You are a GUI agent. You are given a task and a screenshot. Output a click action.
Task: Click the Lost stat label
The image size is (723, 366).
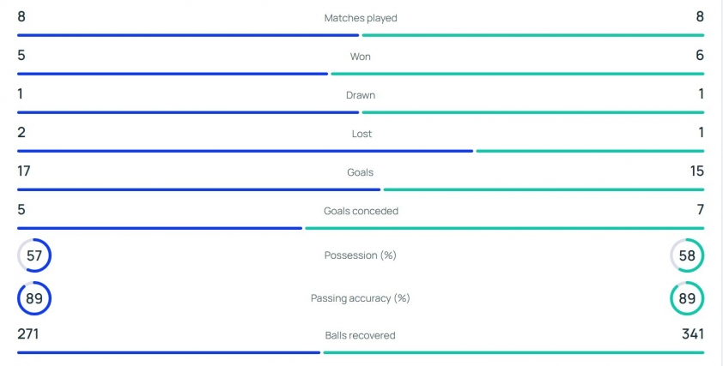coord(361,134)
